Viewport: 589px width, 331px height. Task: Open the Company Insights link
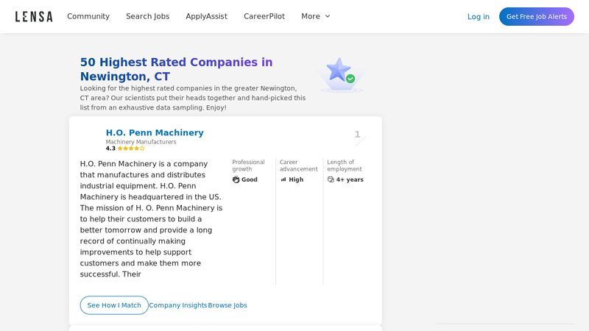[x=178, y=305]
